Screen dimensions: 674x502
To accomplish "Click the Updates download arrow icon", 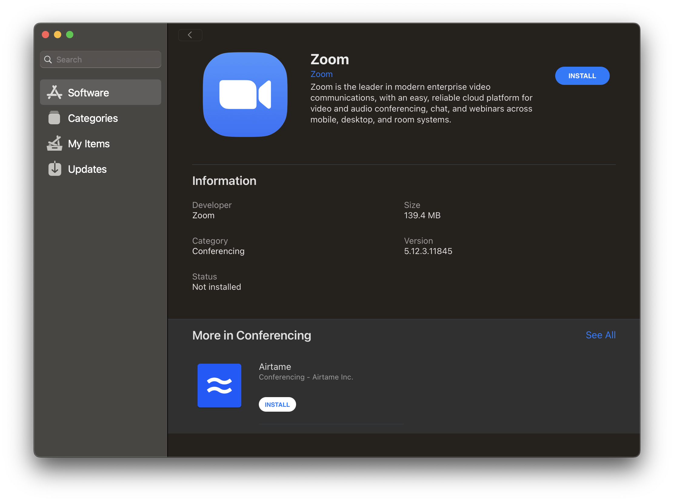I will coord(55,169).
